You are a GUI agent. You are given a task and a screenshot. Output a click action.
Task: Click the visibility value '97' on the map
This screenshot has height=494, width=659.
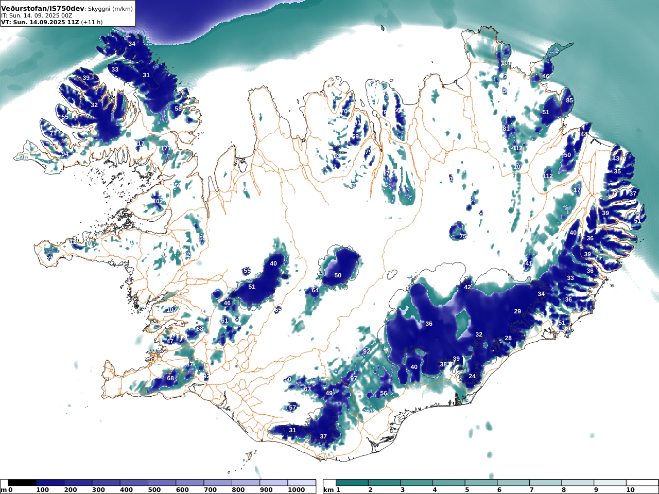coord(354,378)
